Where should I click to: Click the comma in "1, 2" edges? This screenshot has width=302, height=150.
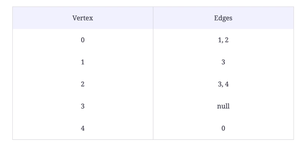click(222, 42)
